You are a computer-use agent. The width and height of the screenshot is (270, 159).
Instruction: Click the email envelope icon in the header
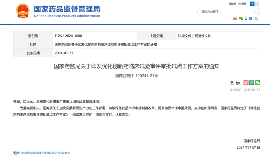[250, 18]
